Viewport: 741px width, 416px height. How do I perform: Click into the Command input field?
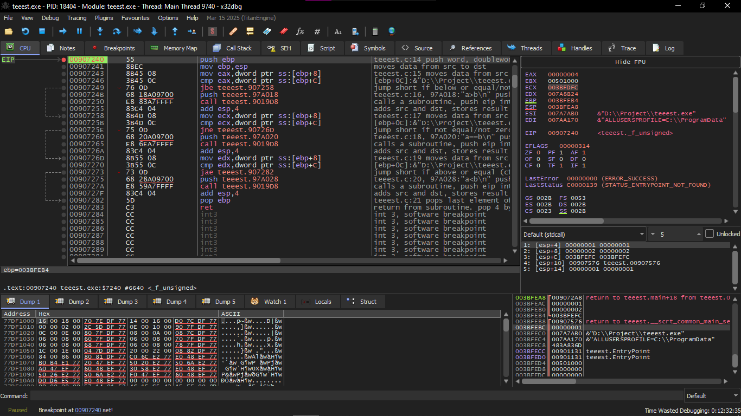click(353, 396)
